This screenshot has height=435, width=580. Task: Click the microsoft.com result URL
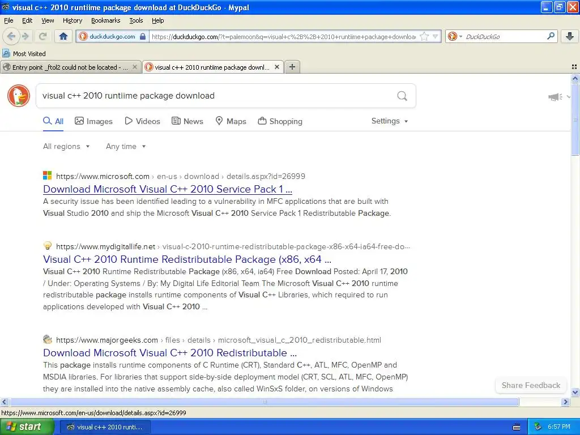[x=181, y=177]
